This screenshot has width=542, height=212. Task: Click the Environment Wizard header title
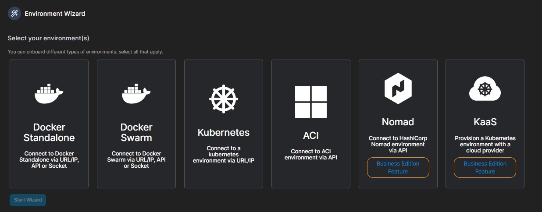(x=55, y=14)
